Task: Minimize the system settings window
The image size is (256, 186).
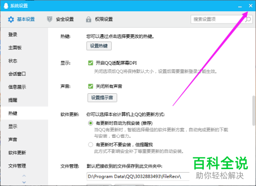Action: [x=240, y=6]
